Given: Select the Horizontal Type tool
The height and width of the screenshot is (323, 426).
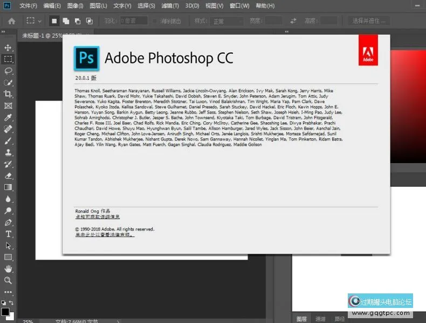Looking at the screenshot, I should [x=8, y=234].
